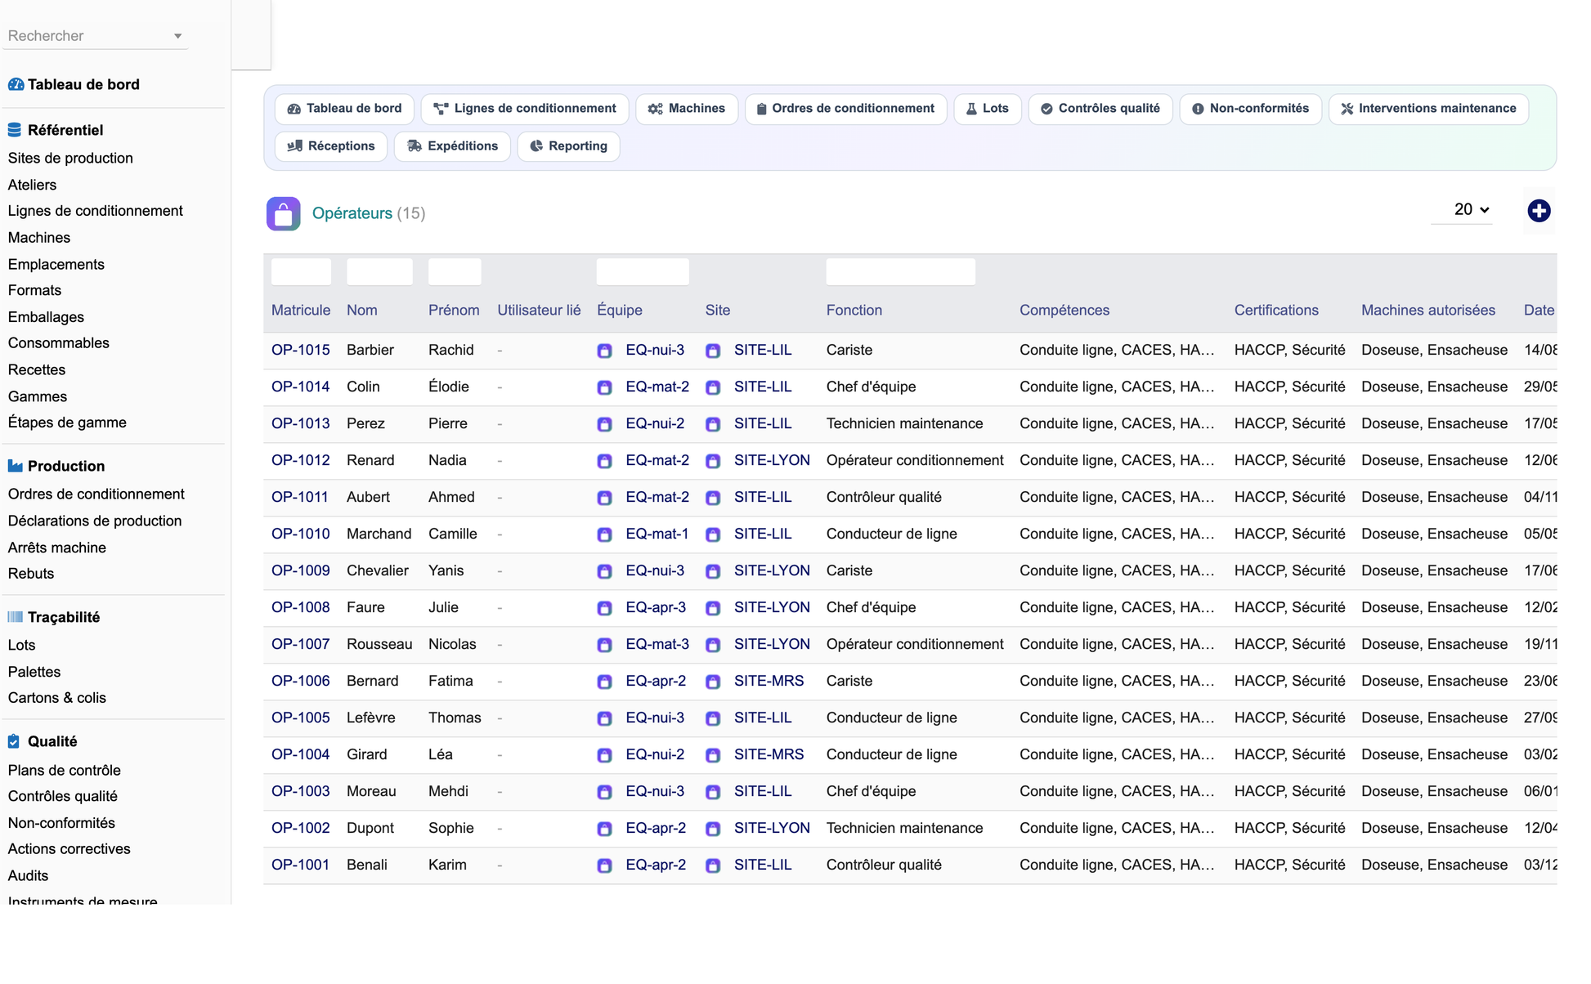Click the team icon in the OP-1014 row

604,387
